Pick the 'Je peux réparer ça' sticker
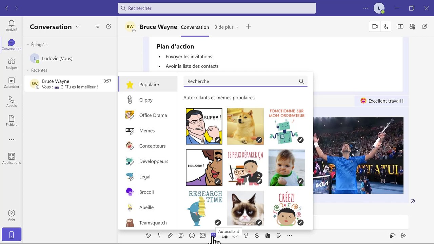Screen dimensions: 434x244 (245, 168)
